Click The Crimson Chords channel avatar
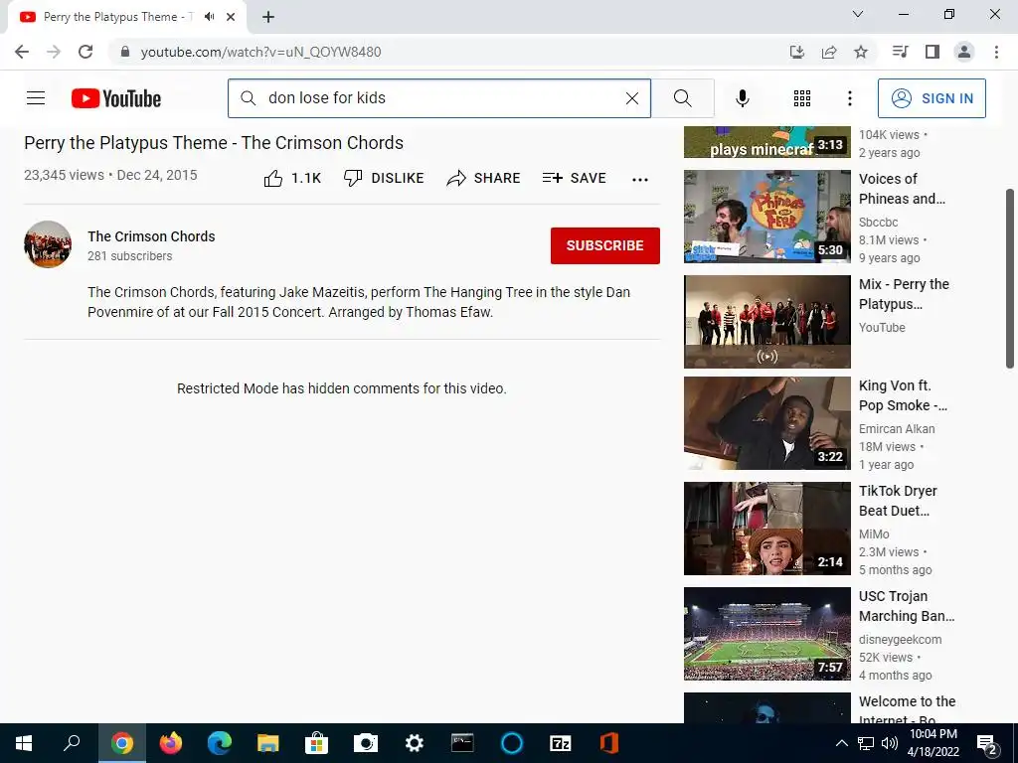The height and width of the screenshot is (763, 1018). point(48,244)
